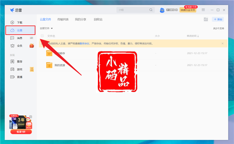Viewport: 234px width, 144px height.
Task: Click the search magnifier icon
Action: tap(151, 10)
